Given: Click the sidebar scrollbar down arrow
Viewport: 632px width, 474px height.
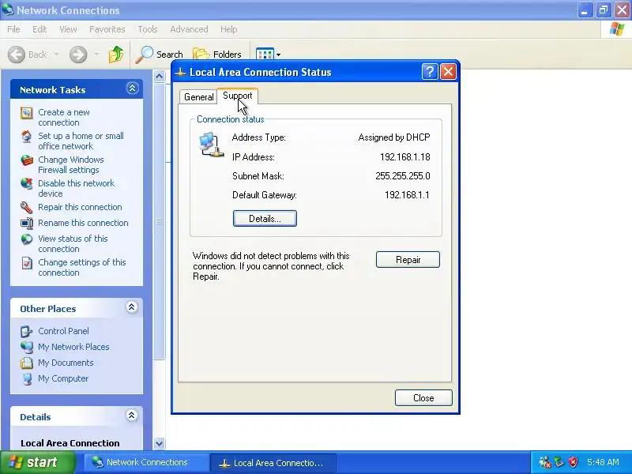Looking at the screenshot, I should click(160, 443).
